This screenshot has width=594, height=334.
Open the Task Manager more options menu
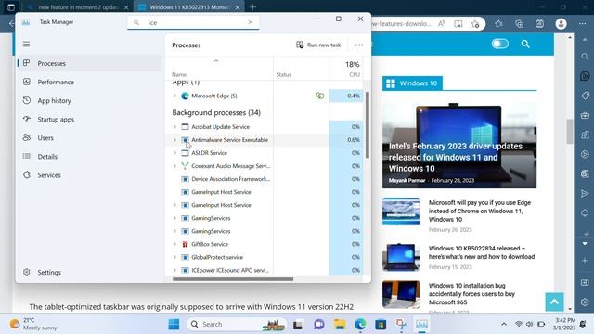pos(359,45)
